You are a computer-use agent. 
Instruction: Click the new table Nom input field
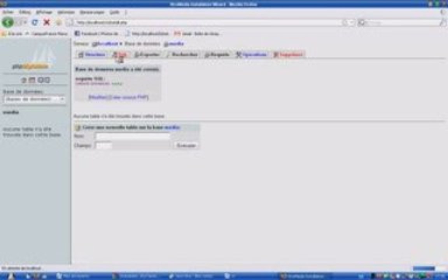(133, 136)
